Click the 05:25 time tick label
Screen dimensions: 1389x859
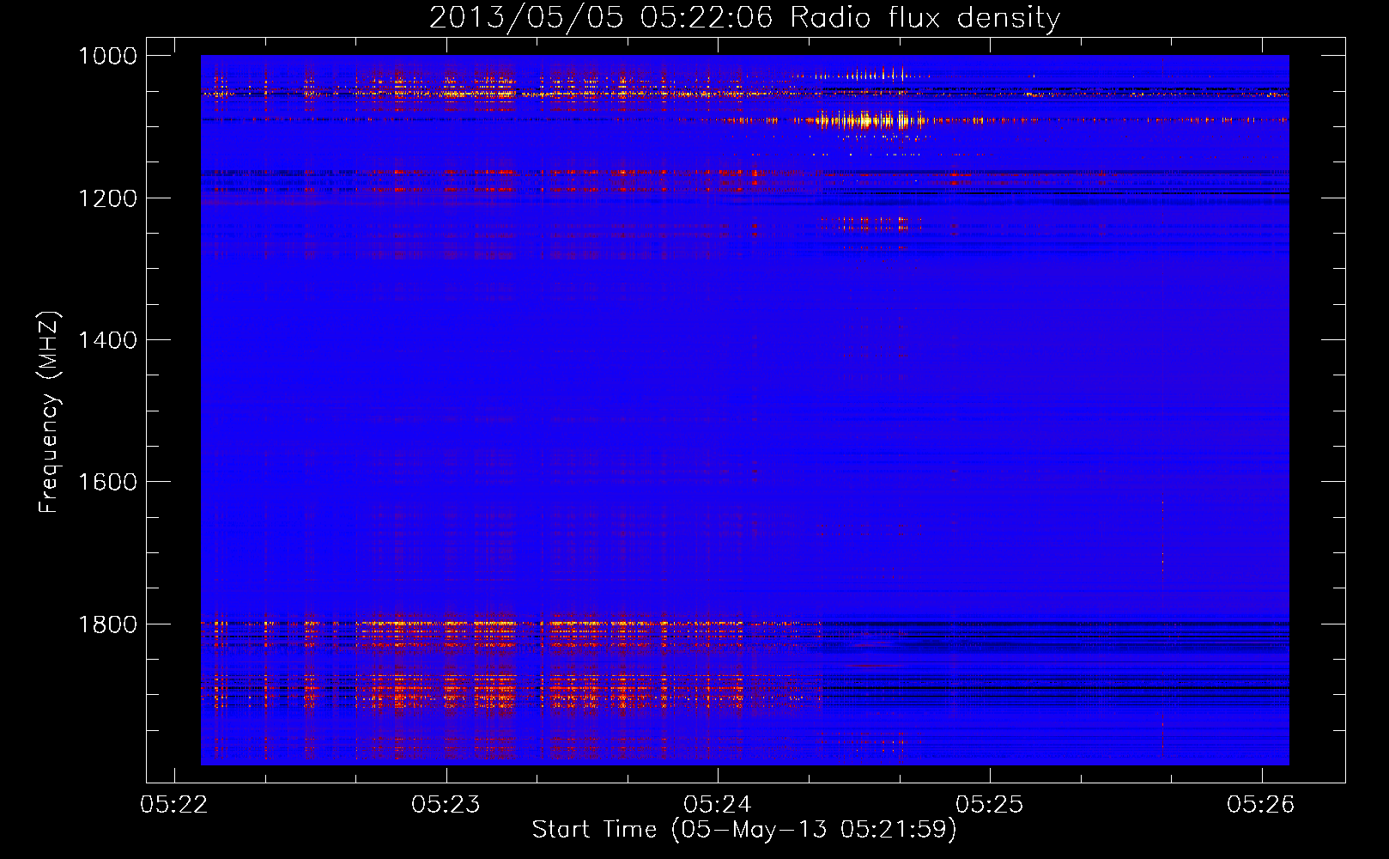(990, 804)
